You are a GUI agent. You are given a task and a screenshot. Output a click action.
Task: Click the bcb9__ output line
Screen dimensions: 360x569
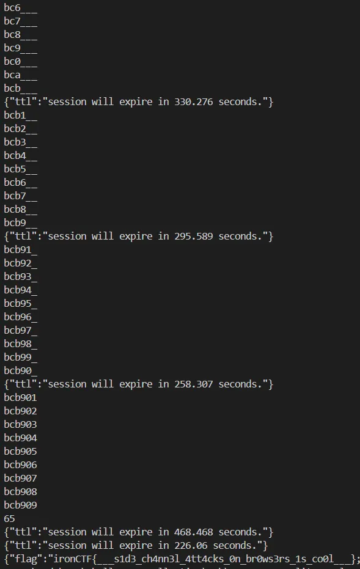pyautogui.click(x=20, y=223)
